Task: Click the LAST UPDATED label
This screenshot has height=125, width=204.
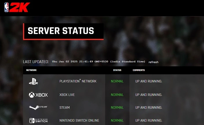Action: [x=36, y=62]
